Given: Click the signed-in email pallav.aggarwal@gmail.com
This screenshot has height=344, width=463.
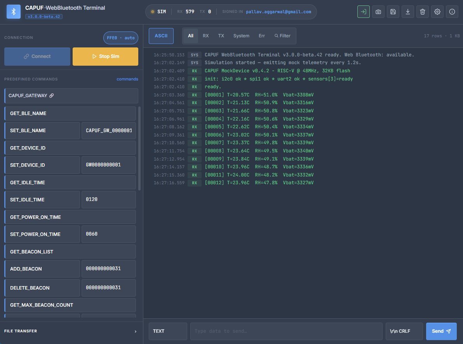Looking at the screenshot, I should click(x=278, y=12).
